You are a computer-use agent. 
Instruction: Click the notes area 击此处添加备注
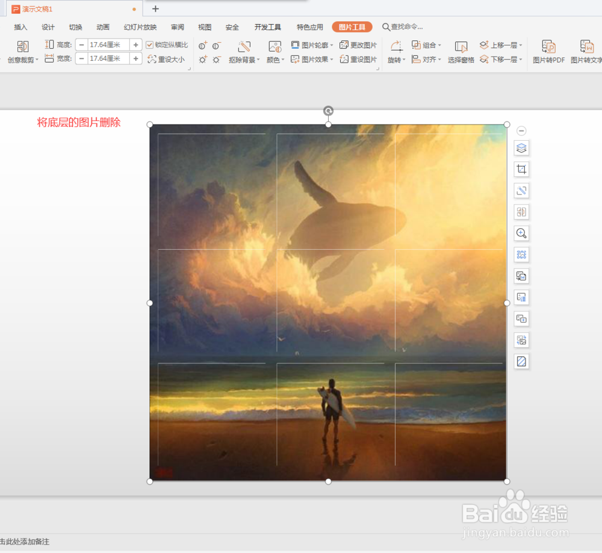[25, 542]
